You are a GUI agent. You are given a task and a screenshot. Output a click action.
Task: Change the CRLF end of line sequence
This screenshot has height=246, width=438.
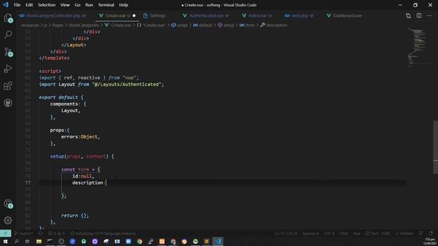tap(344, 233)
